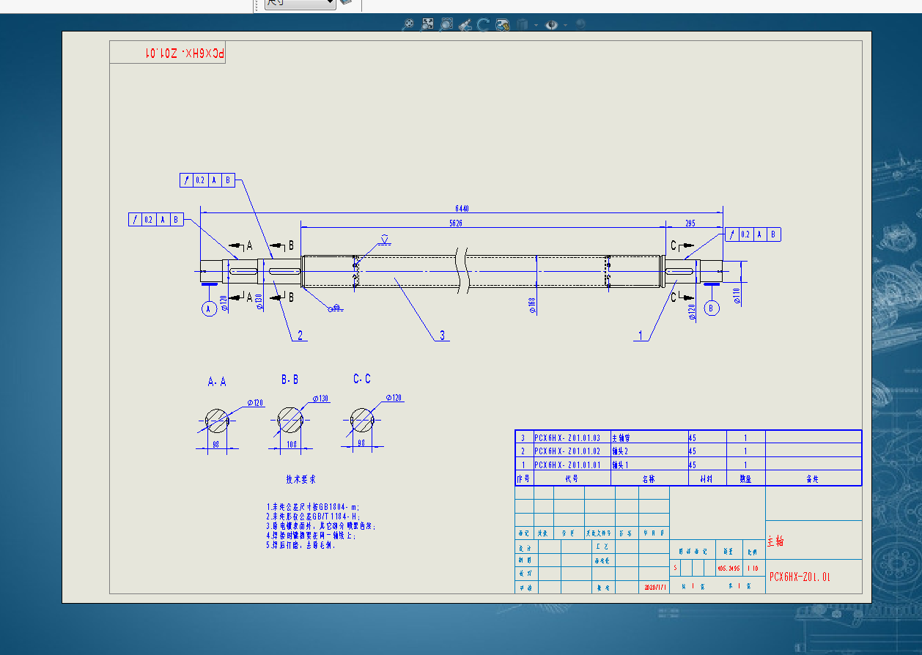Image resolution: width=922 pixels, height=655 pixels.
Task: Click the ⌀168 diameter dimension
Action: (532, 305)
